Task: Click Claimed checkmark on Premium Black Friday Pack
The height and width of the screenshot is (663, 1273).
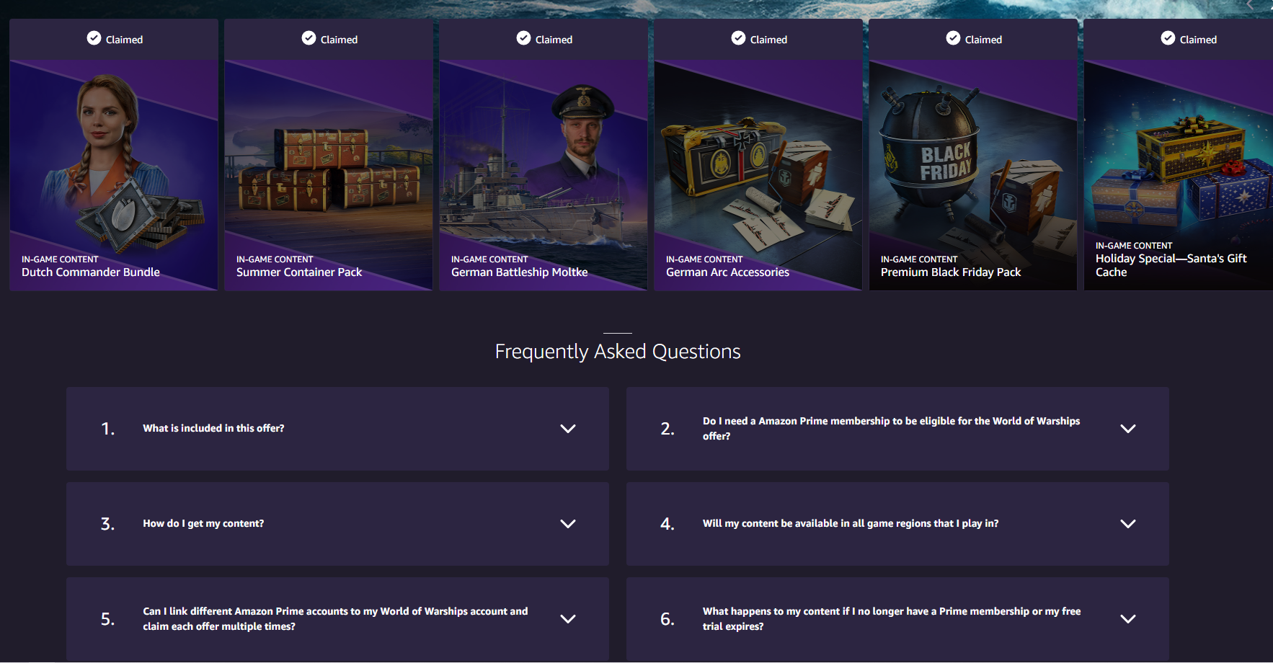Action: tap(954, 38)
